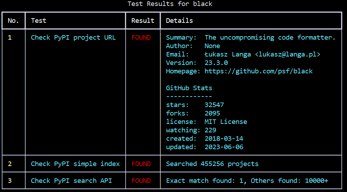The width and height of the screenshot is (347, 192).
Task: Select the 'Result' column header
Action: point(143,21)
